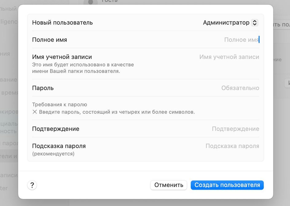Open the Администратор account type dropdown
Screen dimensions: 290x206
tap(230, 23)
